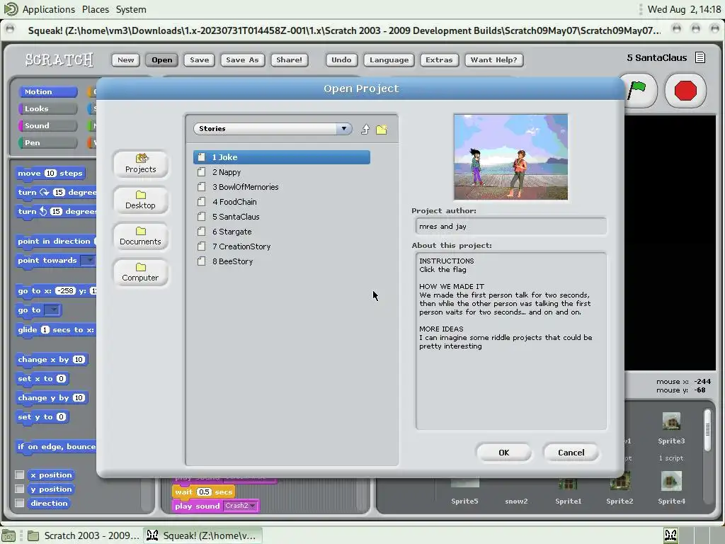Select Desktop folder shortcut

pos(141,200)
